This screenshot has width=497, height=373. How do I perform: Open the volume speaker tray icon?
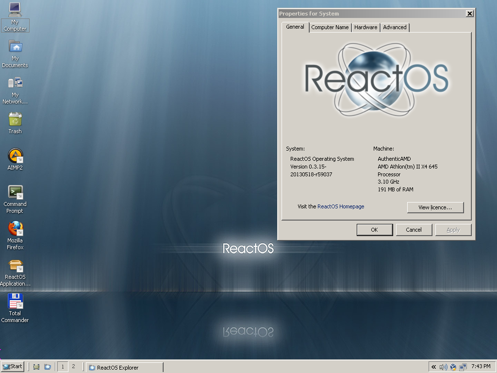pyautogui.click(x=443, y=367)
